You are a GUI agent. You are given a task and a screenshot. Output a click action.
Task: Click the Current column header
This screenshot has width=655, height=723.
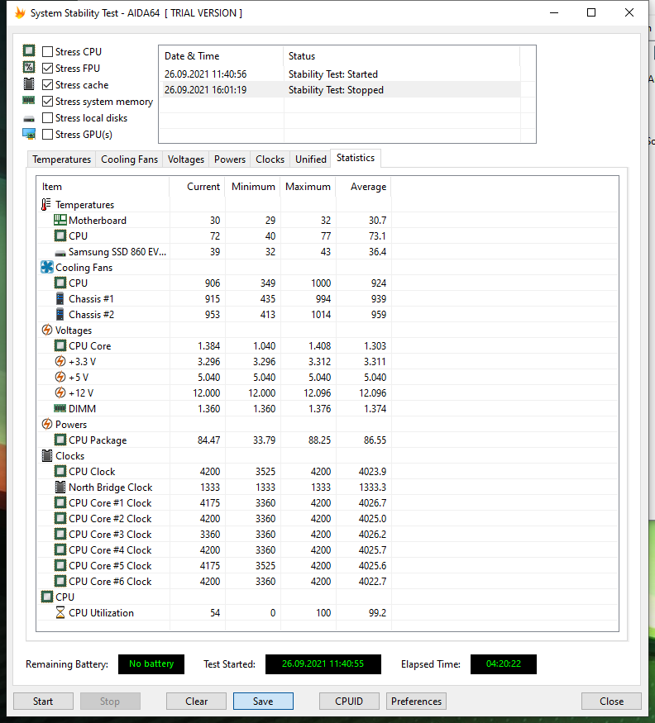(x=198, y=186)
